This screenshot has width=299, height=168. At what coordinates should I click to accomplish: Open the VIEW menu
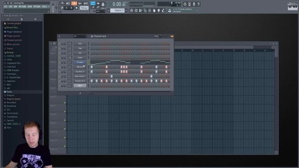(x=30, y=7)
